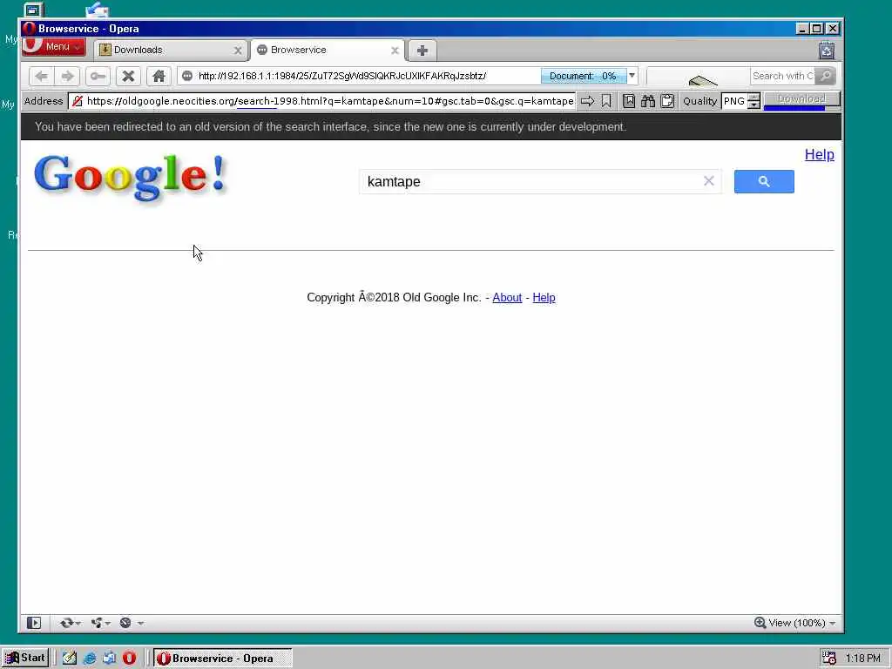
Task: Click the Search with Google field
Action: point(782,76)
